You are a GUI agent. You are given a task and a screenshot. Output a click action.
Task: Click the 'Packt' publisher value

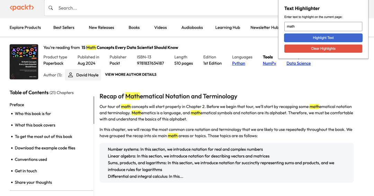[x=115, y=63]
